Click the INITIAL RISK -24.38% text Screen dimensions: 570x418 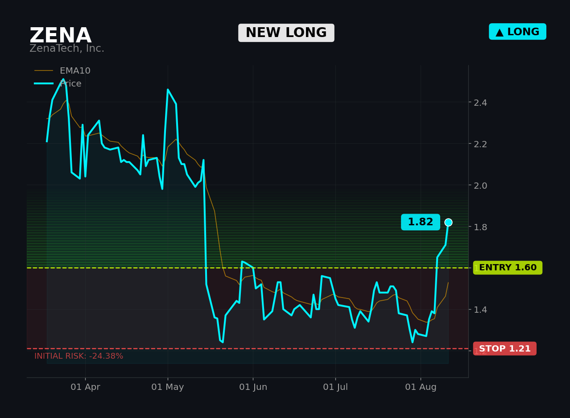click(79, 356)
